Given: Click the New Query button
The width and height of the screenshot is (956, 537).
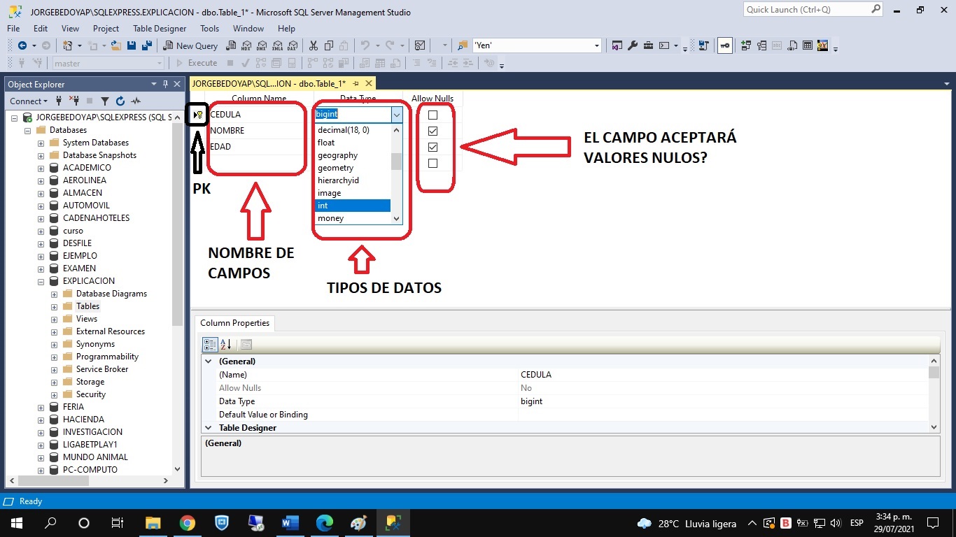Looking at the screenshot, I should pos(190,45).
